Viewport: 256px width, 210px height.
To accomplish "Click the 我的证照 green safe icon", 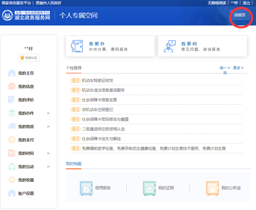I will coord(149,188).
